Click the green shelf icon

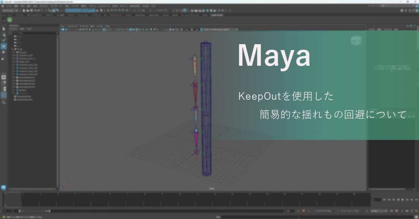[x=9, y=20]
